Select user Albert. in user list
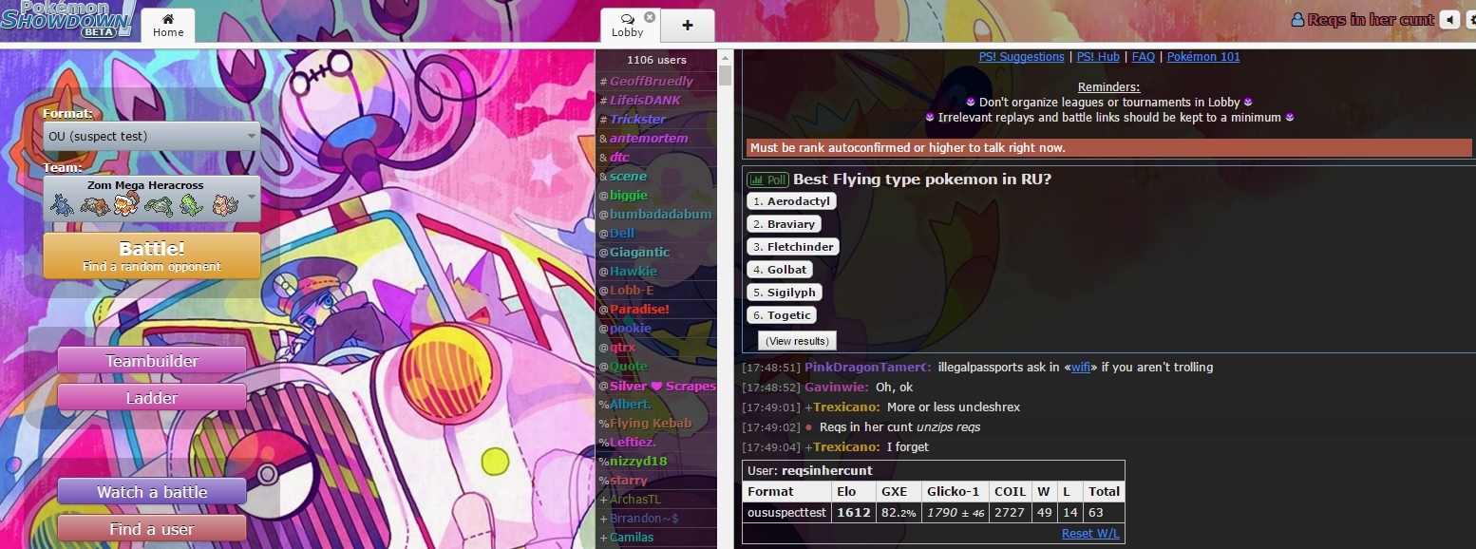Viewport: 1476px width, 549px height. pos(656,405)
